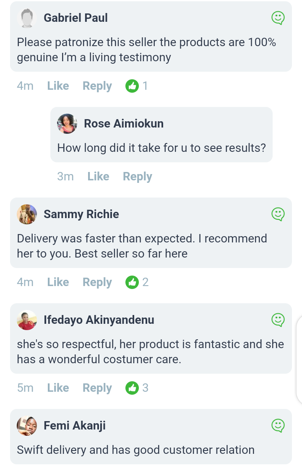Click smiley icon on Ifedayo Akinyandenu's review
This screenshot has width=302, height=466.
278,320
